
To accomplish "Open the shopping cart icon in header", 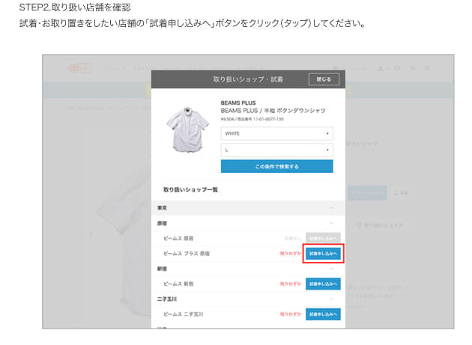I will click(x=412, y=69).
